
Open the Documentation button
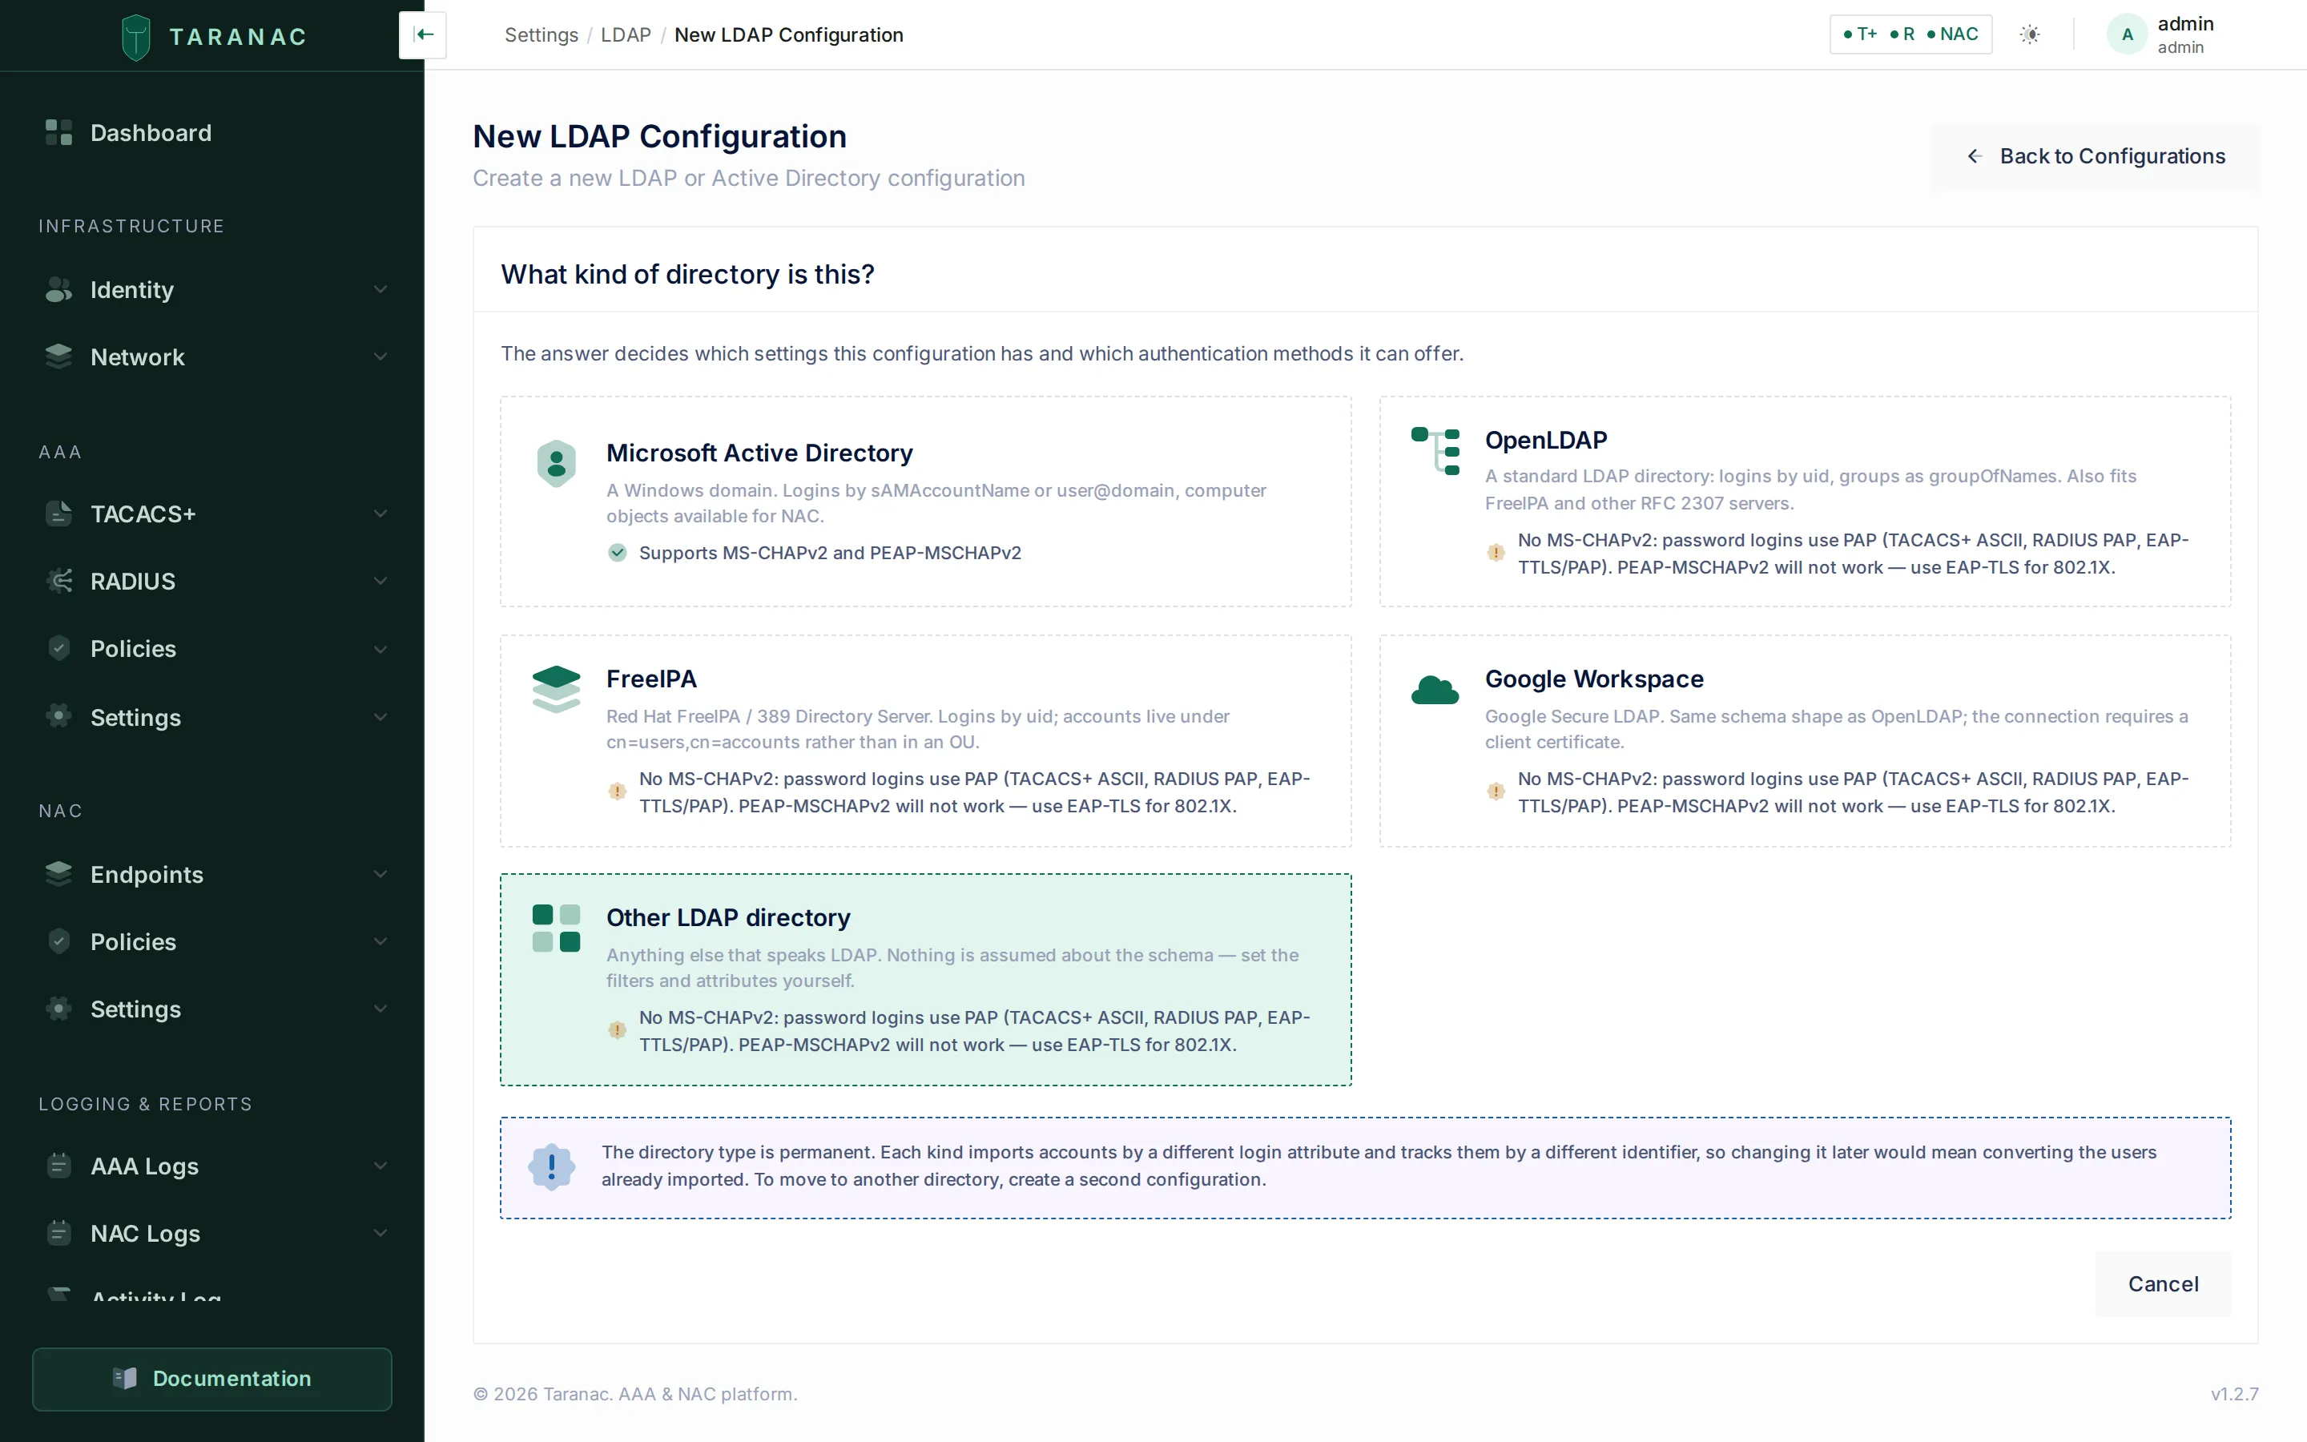[211, 1378]
